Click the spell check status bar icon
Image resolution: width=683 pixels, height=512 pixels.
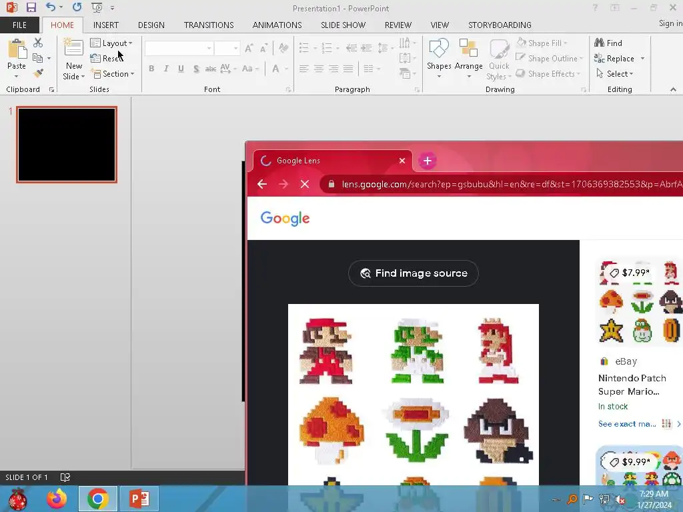(65, 477)
